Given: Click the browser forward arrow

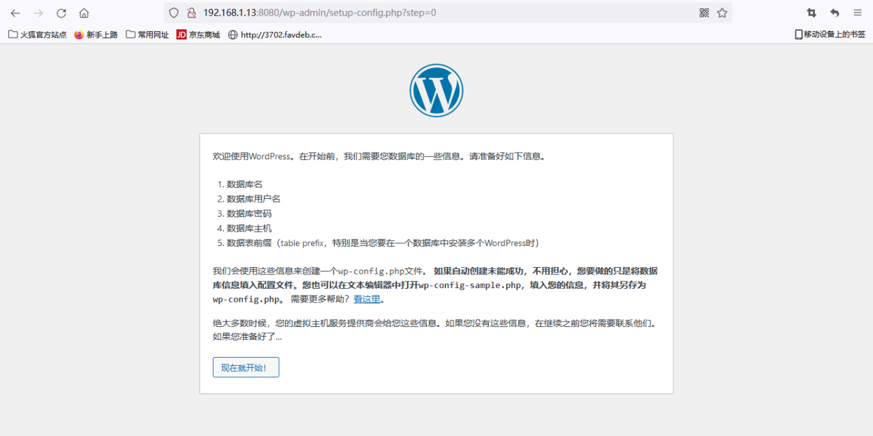Looking at the screenshot, I should 38,13.
